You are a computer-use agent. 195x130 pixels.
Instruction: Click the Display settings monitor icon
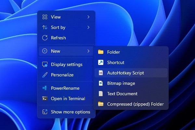tap(45, 64)
